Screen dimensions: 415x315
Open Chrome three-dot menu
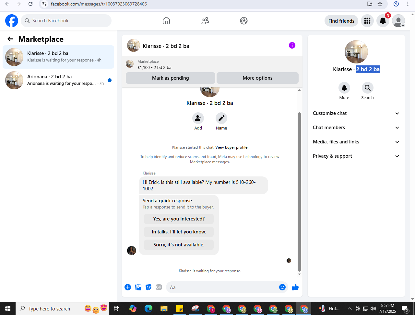pos(408,4)
